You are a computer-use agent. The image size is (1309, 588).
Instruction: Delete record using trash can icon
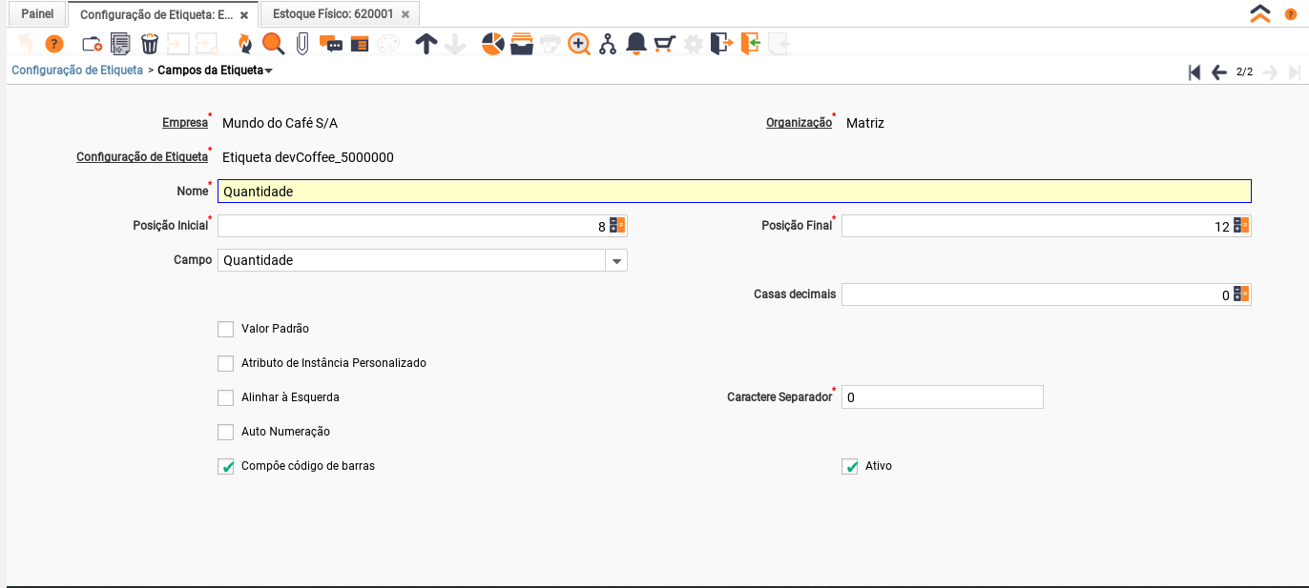150,44
